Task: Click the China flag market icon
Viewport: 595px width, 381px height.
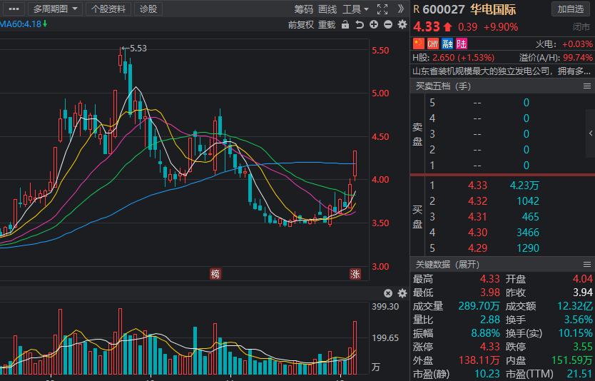Action: (419, 44)
